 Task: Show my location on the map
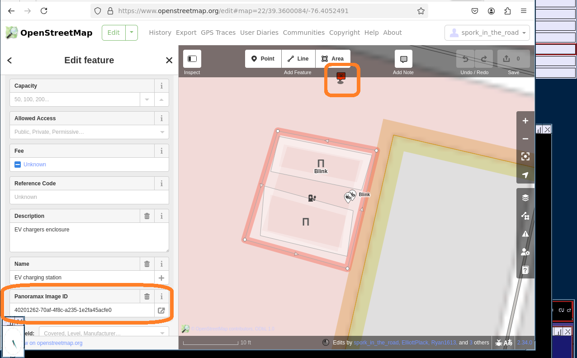coord(525,175)
